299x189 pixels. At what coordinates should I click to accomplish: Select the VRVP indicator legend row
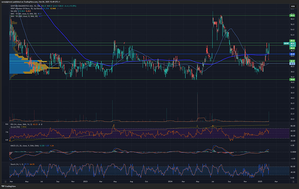pyautogui.click(x=36, y=9)
